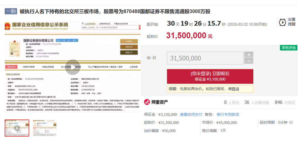
Task: Click the alarm clock reminder icon
Action: [283, 22]
